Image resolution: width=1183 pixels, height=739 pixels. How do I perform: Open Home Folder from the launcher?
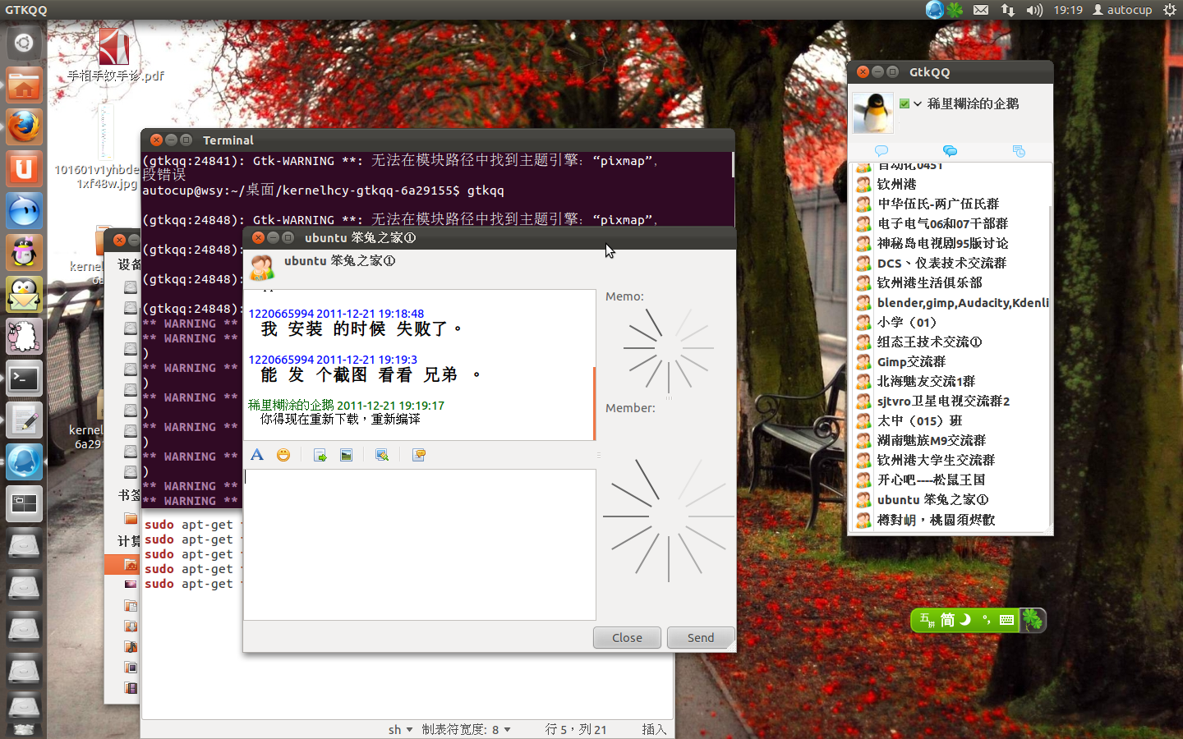(24, 85)
